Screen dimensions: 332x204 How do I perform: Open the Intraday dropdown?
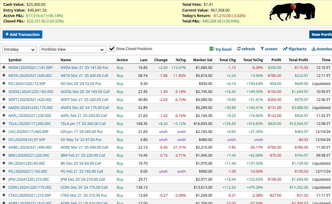tap(20, 50)
